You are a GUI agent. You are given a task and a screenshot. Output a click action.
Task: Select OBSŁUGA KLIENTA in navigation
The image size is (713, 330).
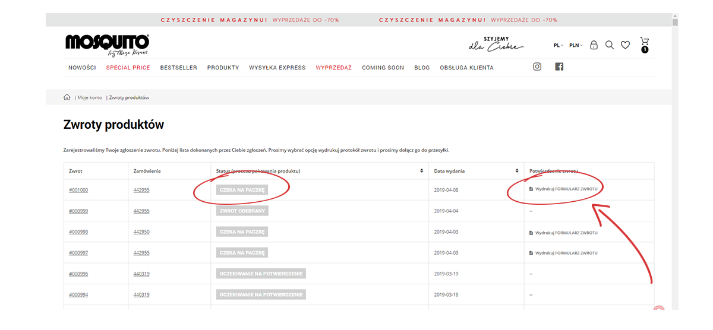[x=466, y=68]
